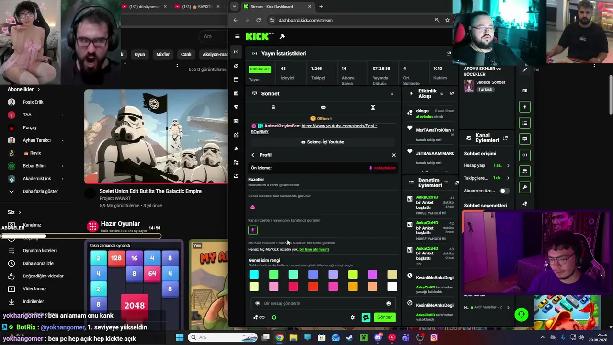Focus the 'Bir mesaj gönderin' chat input
This screenshot has width=613, height=345.
[x=323, y=303]
